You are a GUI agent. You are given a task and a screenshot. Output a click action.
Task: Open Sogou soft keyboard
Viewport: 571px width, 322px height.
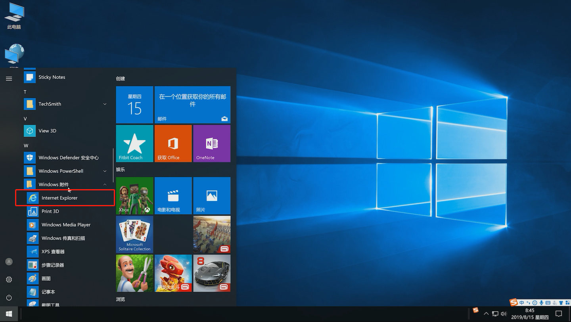point(548,303)
